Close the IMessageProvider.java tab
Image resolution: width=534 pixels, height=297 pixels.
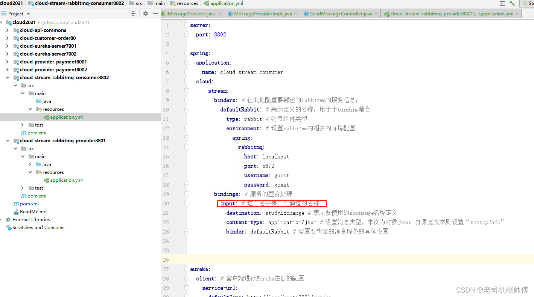(220, 14)
